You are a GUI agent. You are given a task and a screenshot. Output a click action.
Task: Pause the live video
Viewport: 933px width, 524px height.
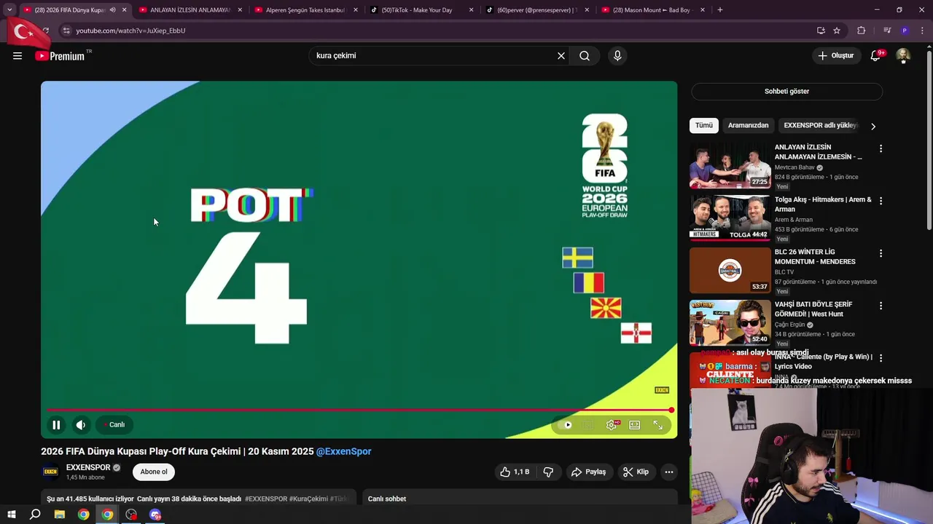56,425
